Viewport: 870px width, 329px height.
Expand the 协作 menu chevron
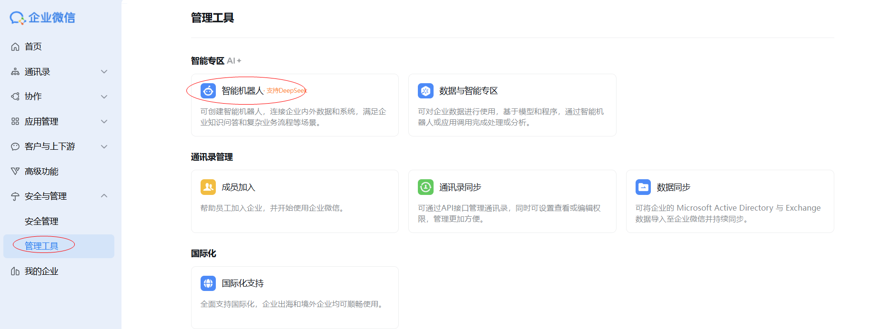coord(104,97)
